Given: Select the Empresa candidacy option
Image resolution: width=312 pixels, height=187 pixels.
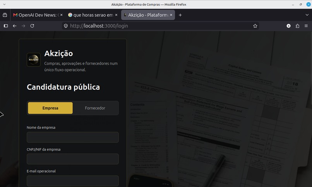Looking at the screenshot, I should pos(50,108).
